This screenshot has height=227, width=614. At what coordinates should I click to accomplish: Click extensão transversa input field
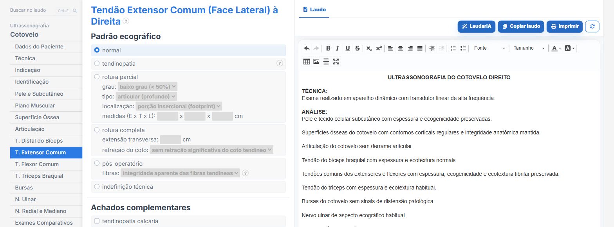170,139
